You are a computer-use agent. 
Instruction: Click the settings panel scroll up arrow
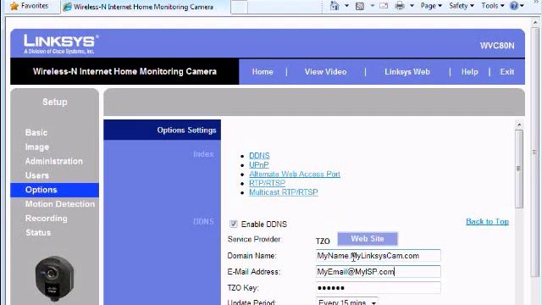click(x=519, y=125)
